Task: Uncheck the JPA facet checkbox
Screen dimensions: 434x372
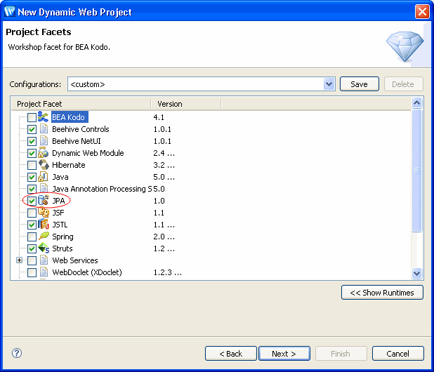Action: [x=32, y=201]
